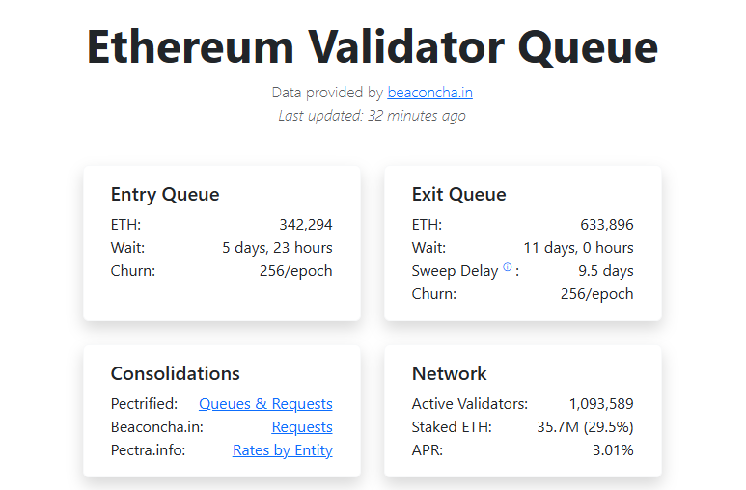Open the Pectra.info Rates by Entity link
The image size is (746, 490).
coord(283,450)
